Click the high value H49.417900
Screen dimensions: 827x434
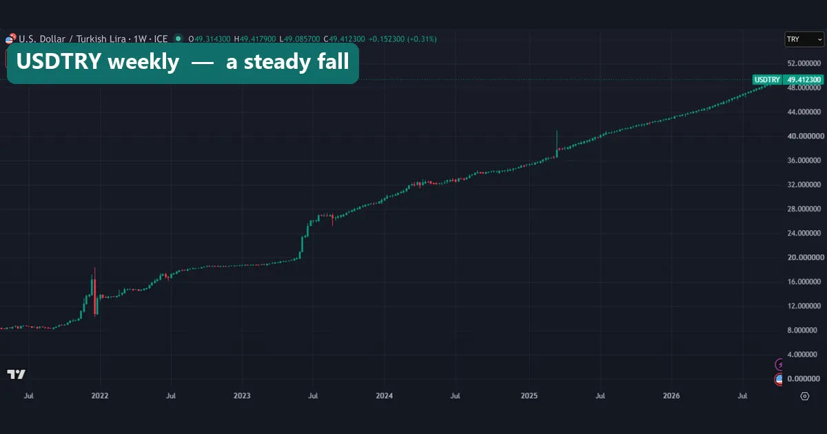(x=256, y=39)
